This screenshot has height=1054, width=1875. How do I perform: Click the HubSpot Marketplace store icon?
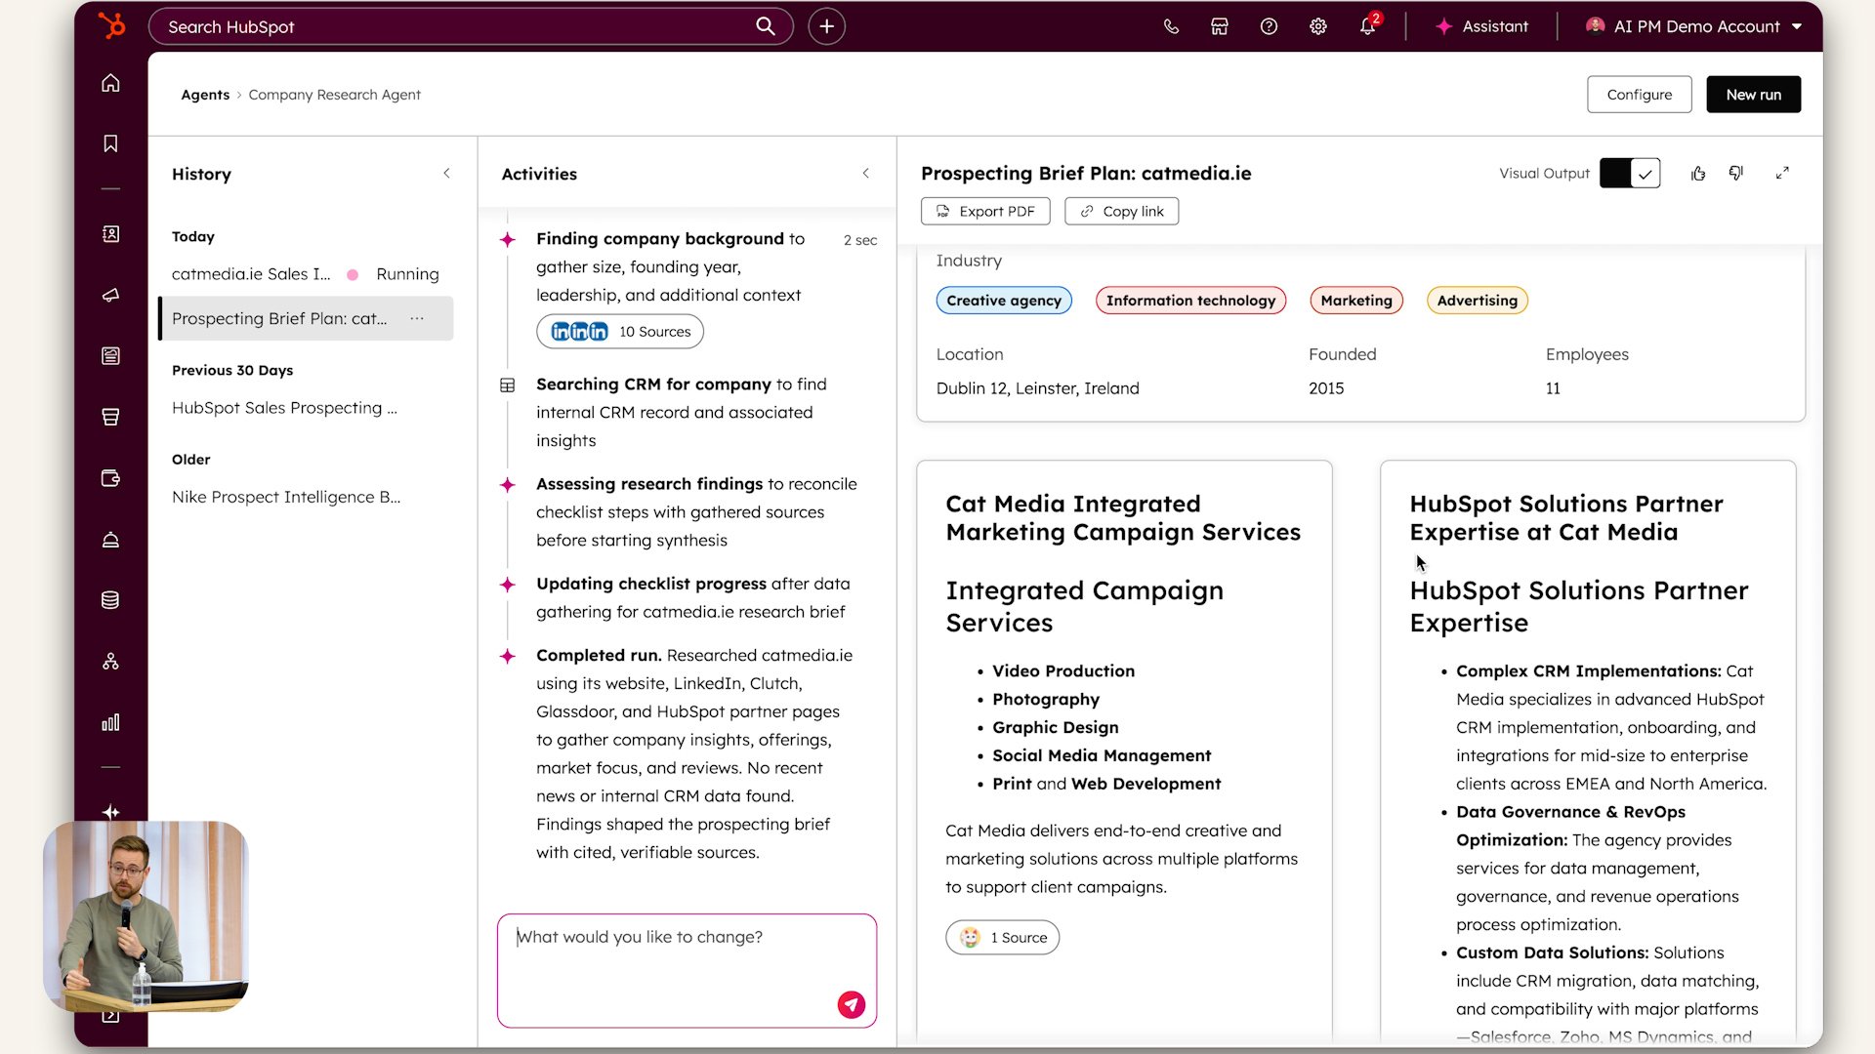(x=1219, y=26)
